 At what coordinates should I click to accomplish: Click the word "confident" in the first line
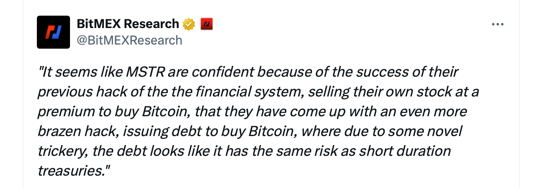pyautogui.click(x=224, y=73)
